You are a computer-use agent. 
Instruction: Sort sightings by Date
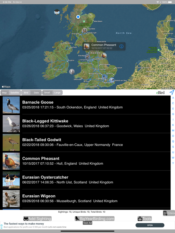pos(36,93)
